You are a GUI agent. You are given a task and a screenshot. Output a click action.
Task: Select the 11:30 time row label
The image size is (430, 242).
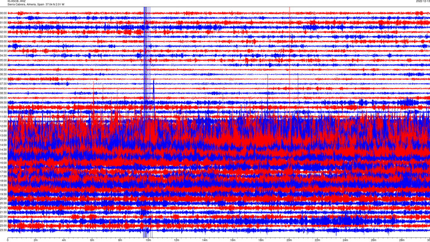coord(4,121)
